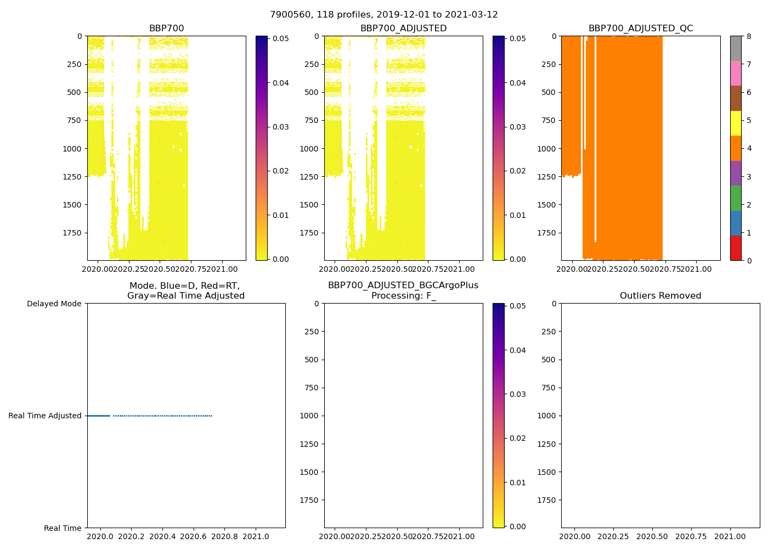Screen dimensions: 768x549
Task: Click the 'Delayed Mode' axis label
Action: point(54,304)
